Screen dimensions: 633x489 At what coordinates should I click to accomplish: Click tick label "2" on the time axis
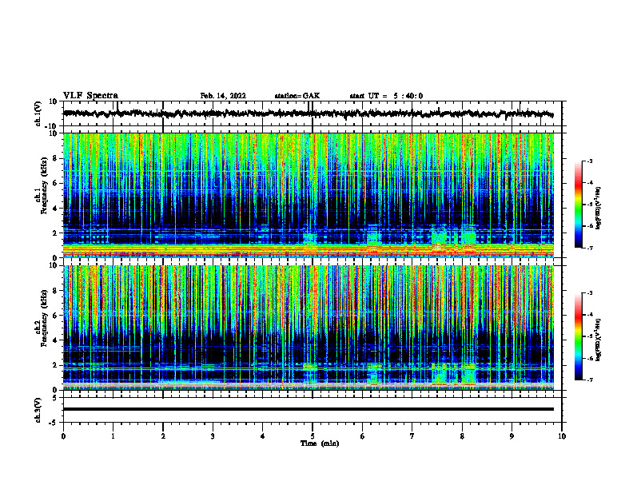pyautogui.click(x=163, y=436)
